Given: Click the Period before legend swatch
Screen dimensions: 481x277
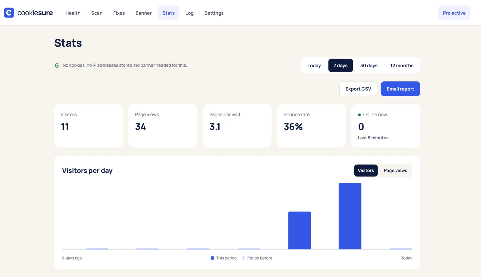Looking at the screenshot, I should [x=244, y=258].
